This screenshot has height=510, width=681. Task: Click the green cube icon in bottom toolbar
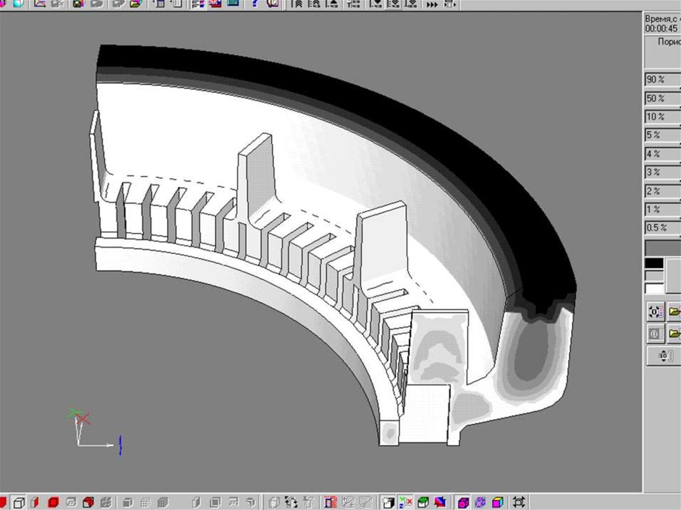[423, 502]
